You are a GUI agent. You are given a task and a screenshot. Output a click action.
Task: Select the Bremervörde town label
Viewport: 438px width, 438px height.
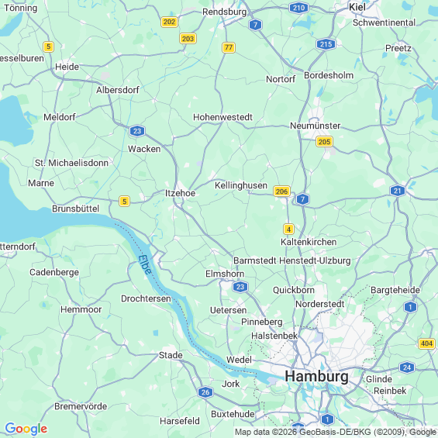click(81, 406)
